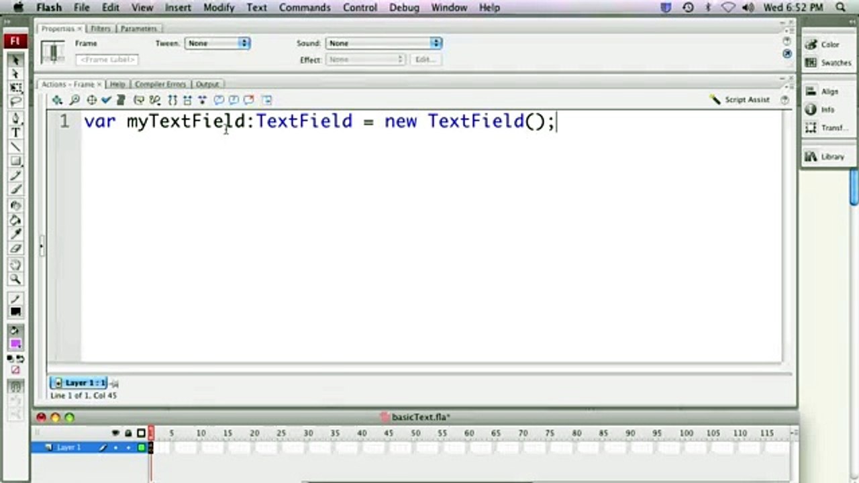Select the Lasso tool

pyautogui.click(x=15, y=102)
